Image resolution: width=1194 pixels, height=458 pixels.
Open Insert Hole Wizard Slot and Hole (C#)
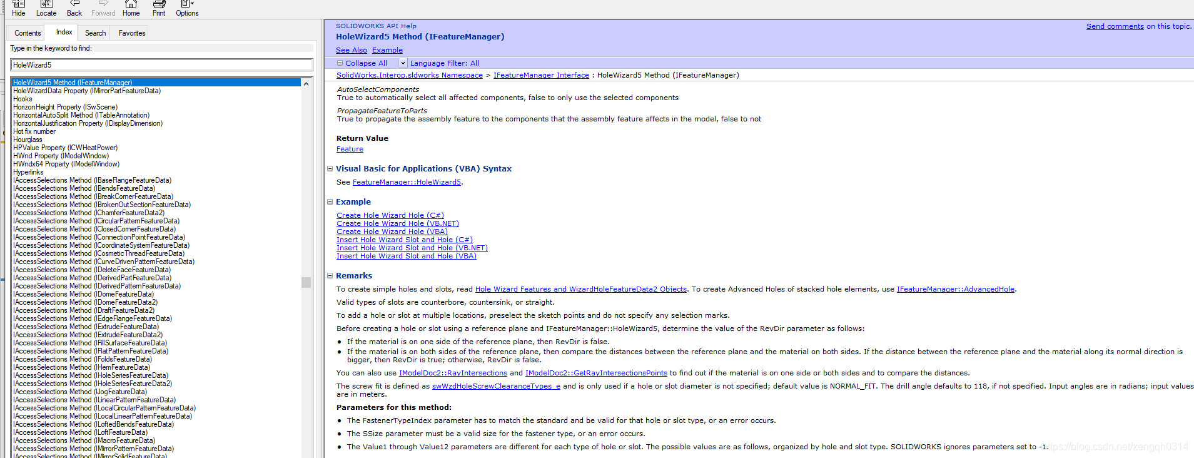pyautogui.click(x=405, y=240)
